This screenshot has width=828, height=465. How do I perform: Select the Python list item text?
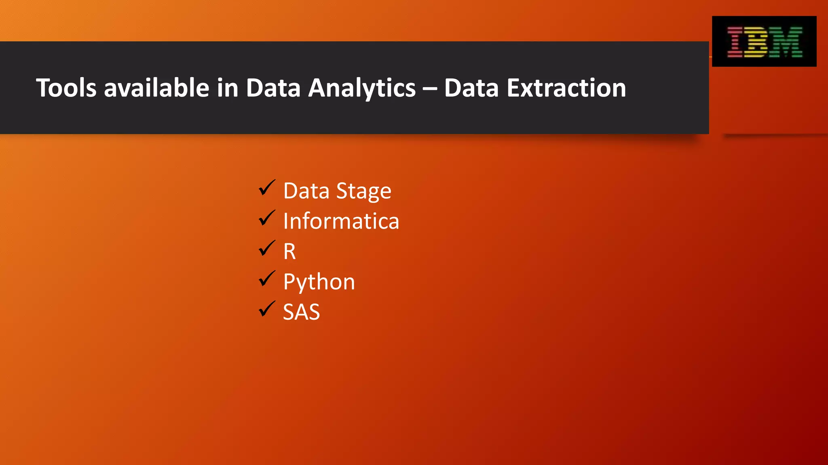[319, 282]
